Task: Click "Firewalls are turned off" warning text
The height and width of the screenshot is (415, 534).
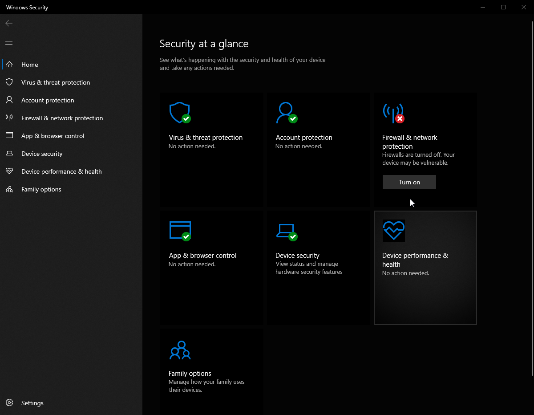Action: click(418, 159)
